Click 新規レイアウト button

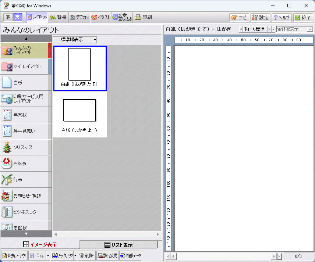[14, 256]
